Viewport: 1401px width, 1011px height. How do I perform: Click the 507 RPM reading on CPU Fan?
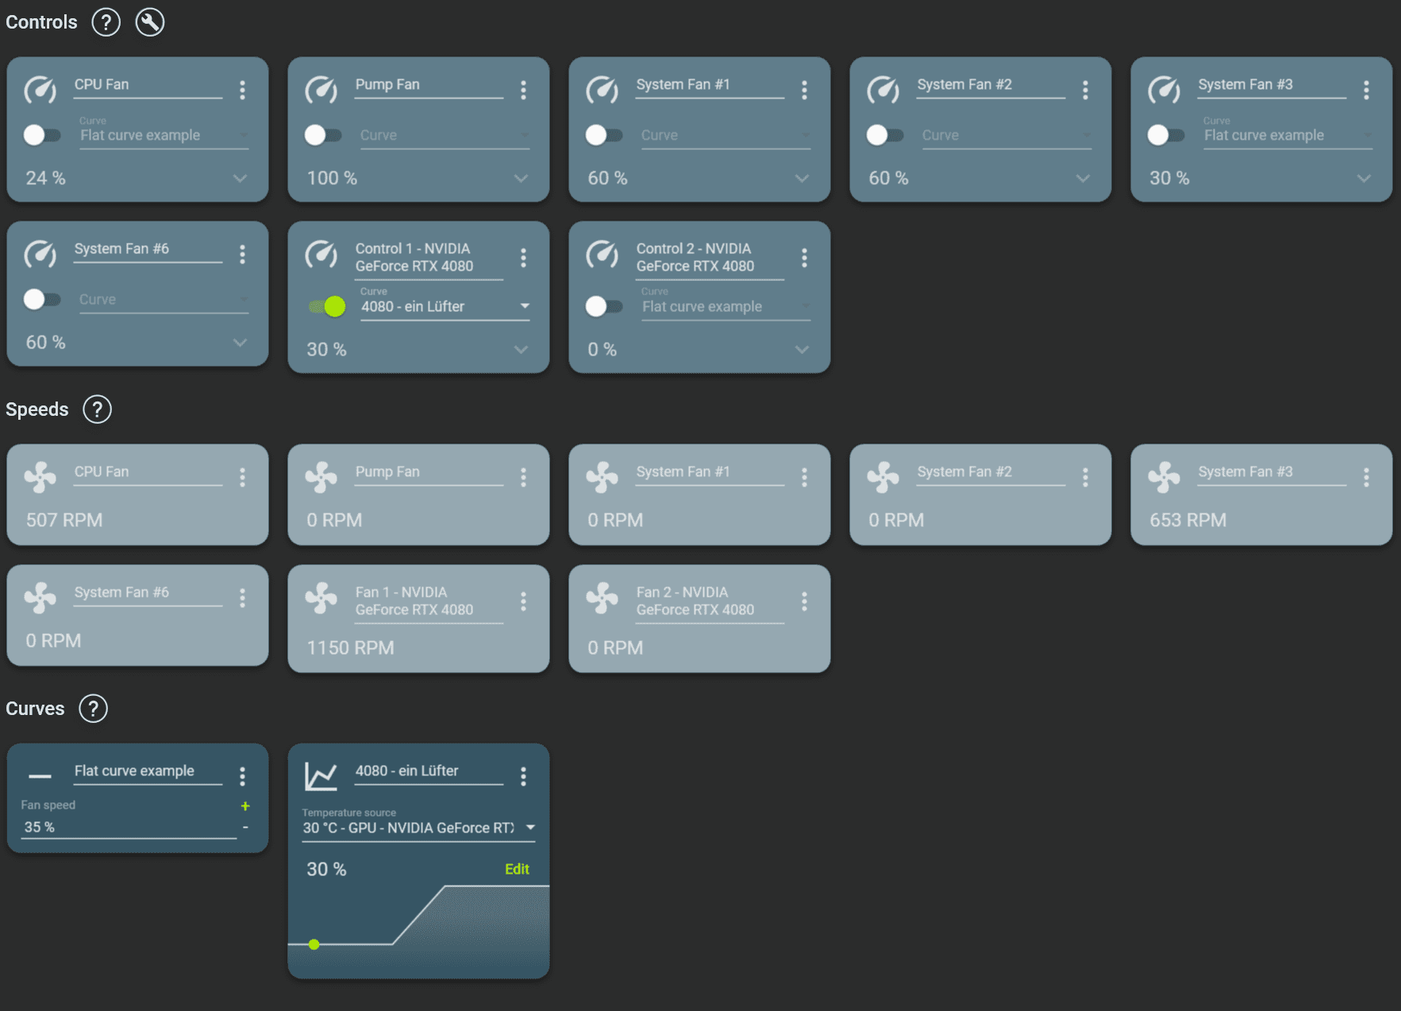(x=64, y=521)
